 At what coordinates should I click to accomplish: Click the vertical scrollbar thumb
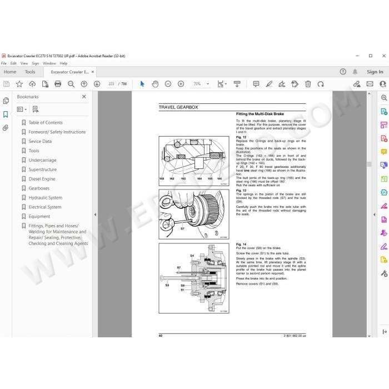click(x=369, y=164)
